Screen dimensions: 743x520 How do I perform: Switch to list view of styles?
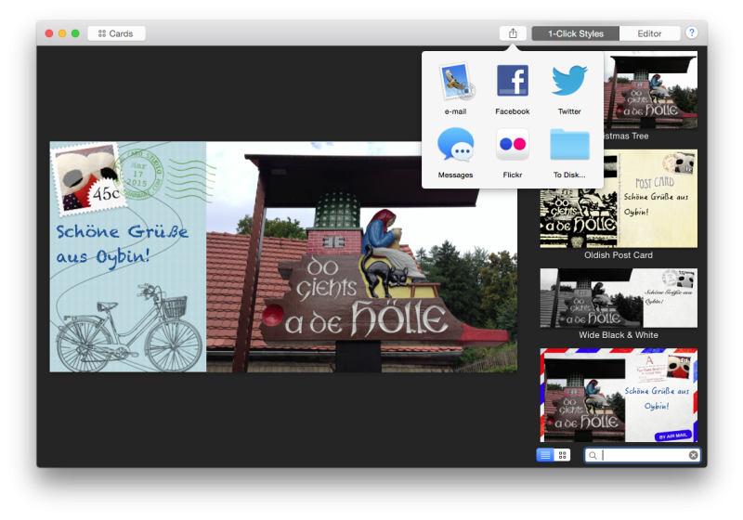545,455
